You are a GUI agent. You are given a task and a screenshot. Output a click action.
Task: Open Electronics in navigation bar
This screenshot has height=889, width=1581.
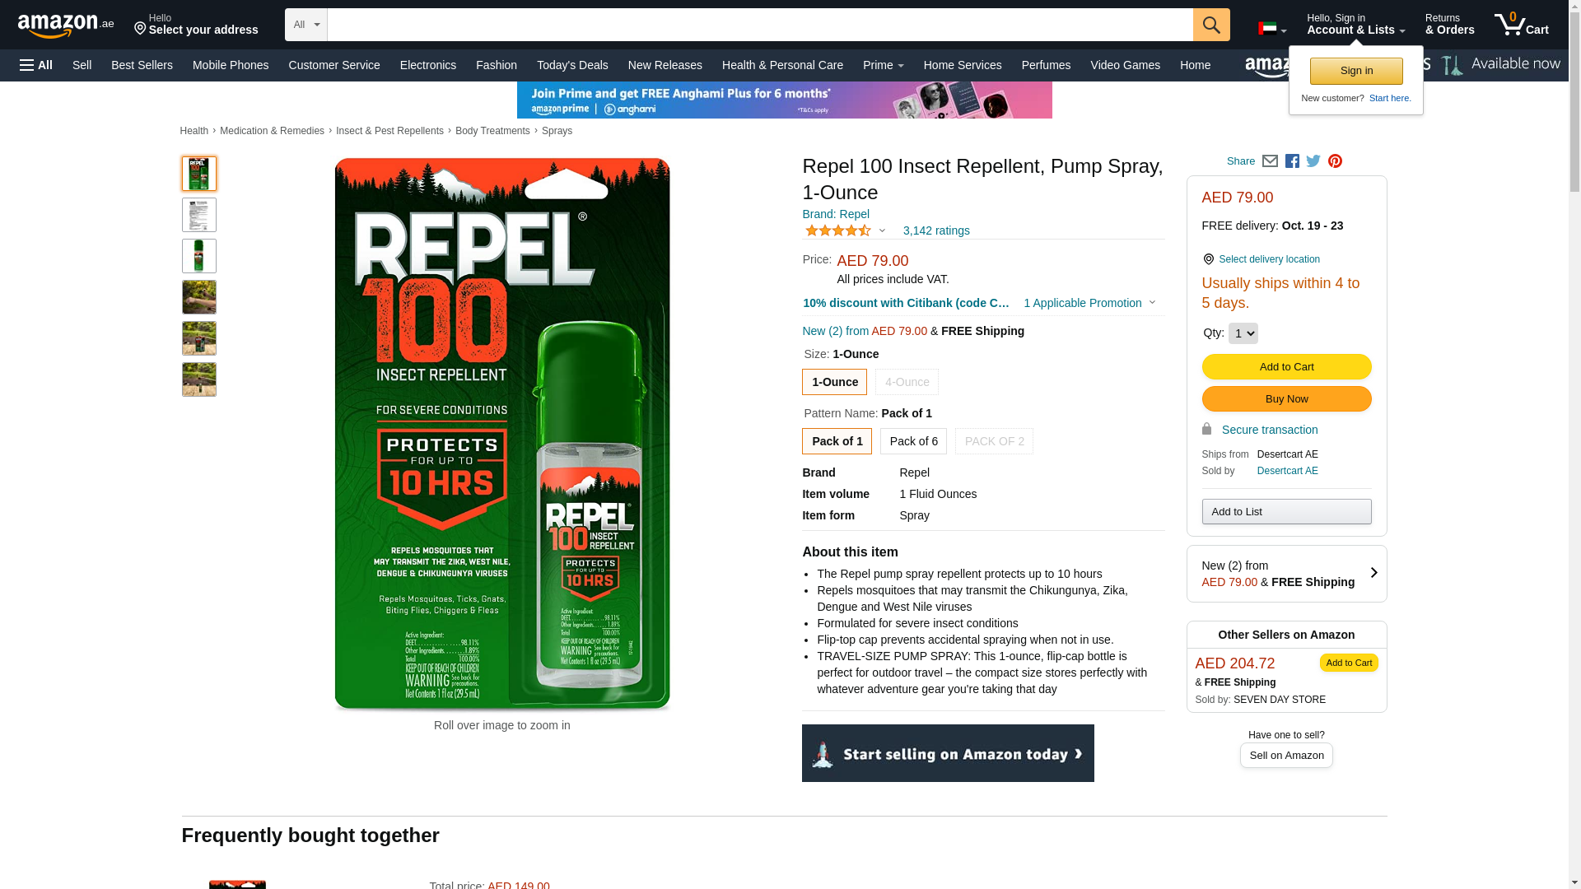coord(427,65)
